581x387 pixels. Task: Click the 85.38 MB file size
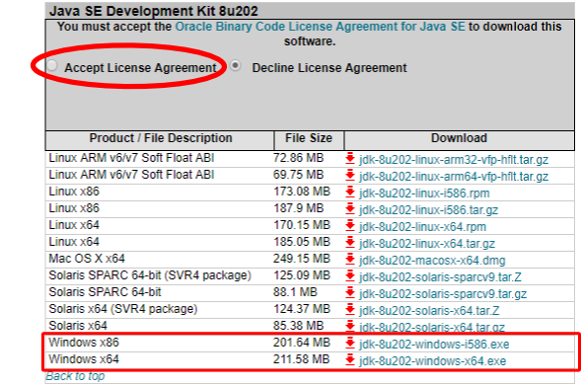pos(298,326)
